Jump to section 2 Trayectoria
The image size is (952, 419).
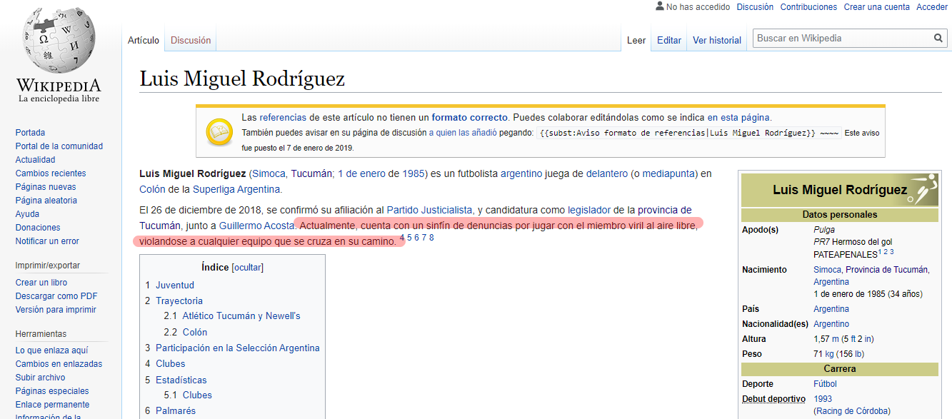[179, 301]
